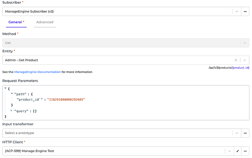Open the Subscriber more options ellipsis button
Image resolution: width=252 pixels, height=158 pixels.
point(245,11)
